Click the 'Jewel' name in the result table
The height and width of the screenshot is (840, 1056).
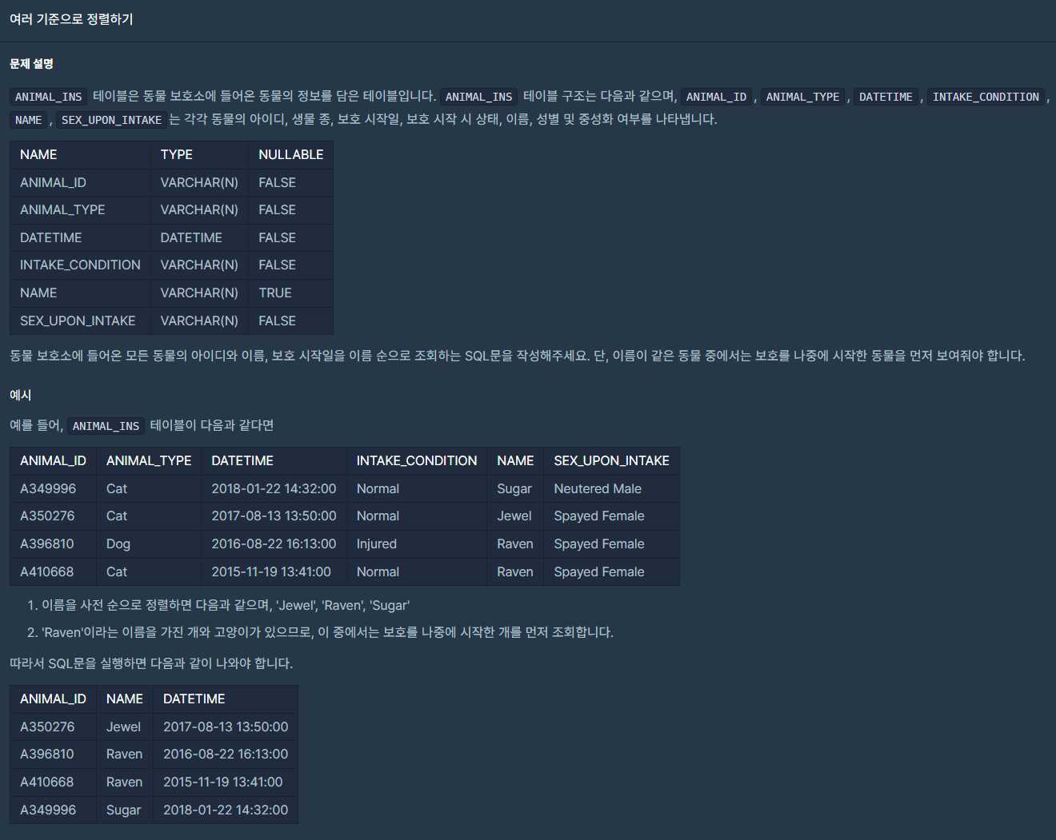point(123,727)
